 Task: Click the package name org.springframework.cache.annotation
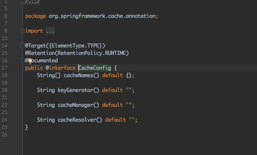click(103, 16)
